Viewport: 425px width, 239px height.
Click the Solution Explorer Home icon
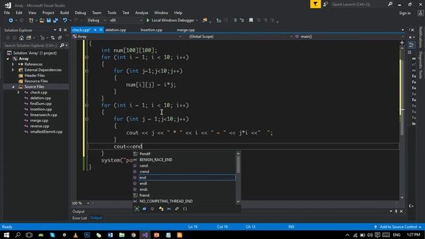(x=21, y=38)
